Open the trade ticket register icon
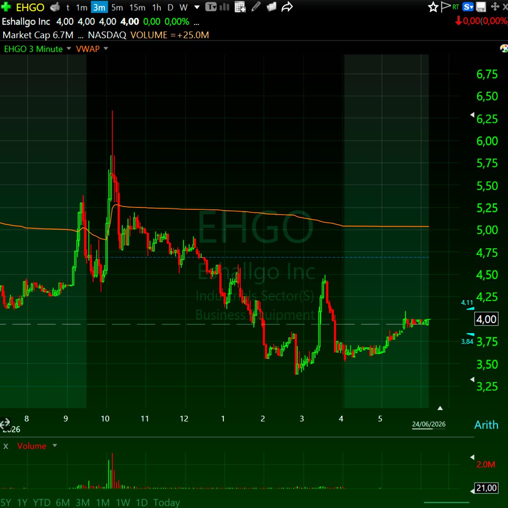The image size is (508, 508). (x=55, y=7)
